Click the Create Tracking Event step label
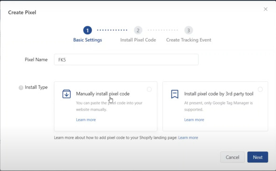The image size is (276, 171). click(x=189, y=40)
